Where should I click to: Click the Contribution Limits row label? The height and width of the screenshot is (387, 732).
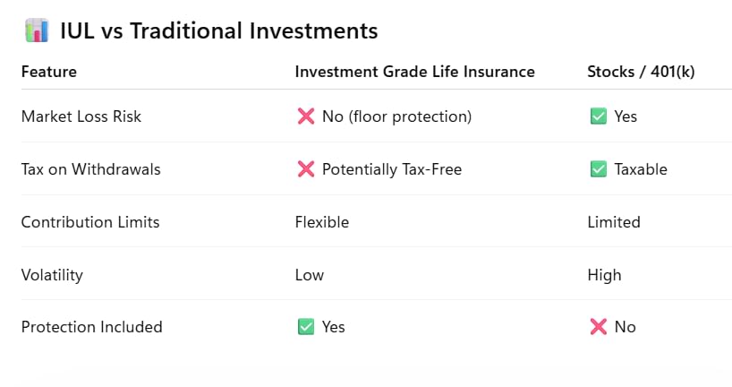tap(90, 222)
